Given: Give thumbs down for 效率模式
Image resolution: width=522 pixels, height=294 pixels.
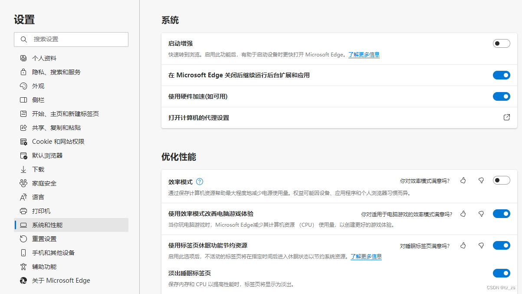Looking at the screenshot, I should tap(481, 180).
